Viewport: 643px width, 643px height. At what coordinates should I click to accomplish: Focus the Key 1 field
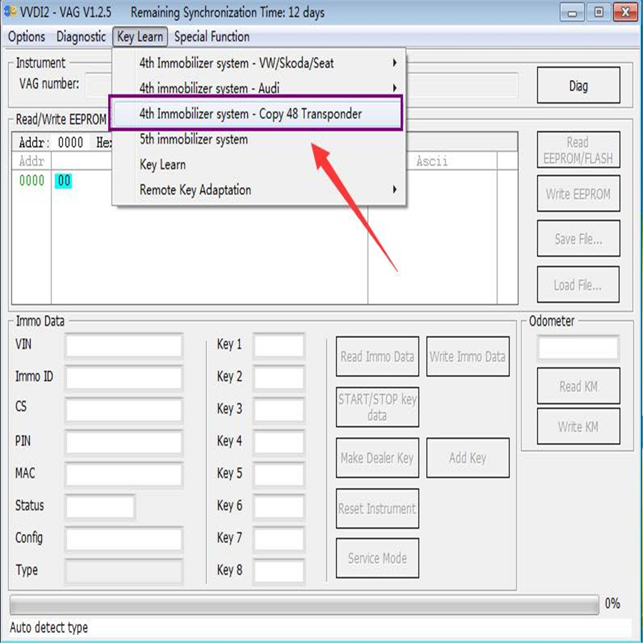coord(279,346)
